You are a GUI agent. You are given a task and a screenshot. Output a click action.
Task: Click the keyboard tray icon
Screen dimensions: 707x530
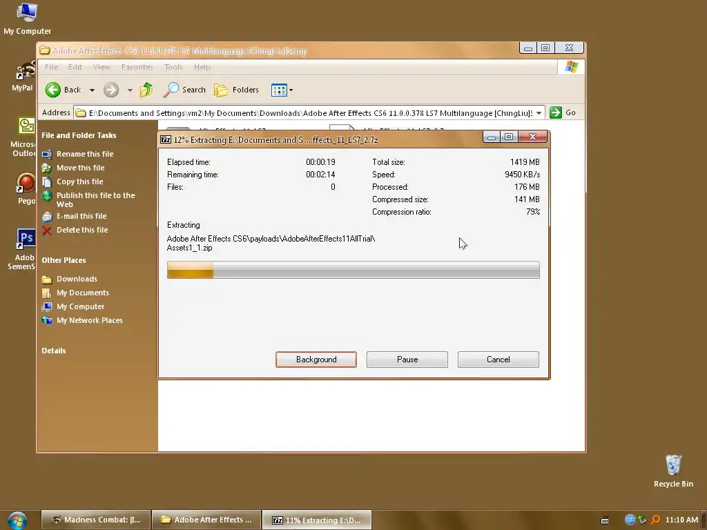click(605, 520)
